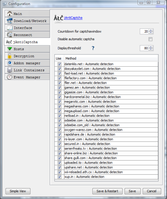Select the wii-reloaded.ath.cx row text
The image size is (167, 199).
94,172
